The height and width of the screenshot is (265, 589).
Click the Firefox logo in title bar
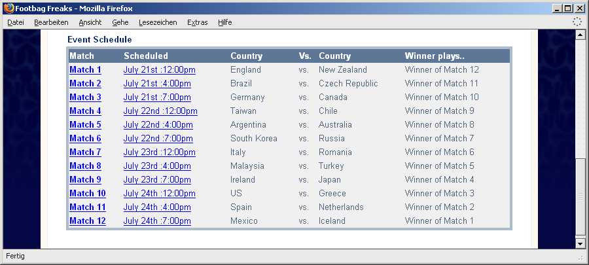[9, 8]
